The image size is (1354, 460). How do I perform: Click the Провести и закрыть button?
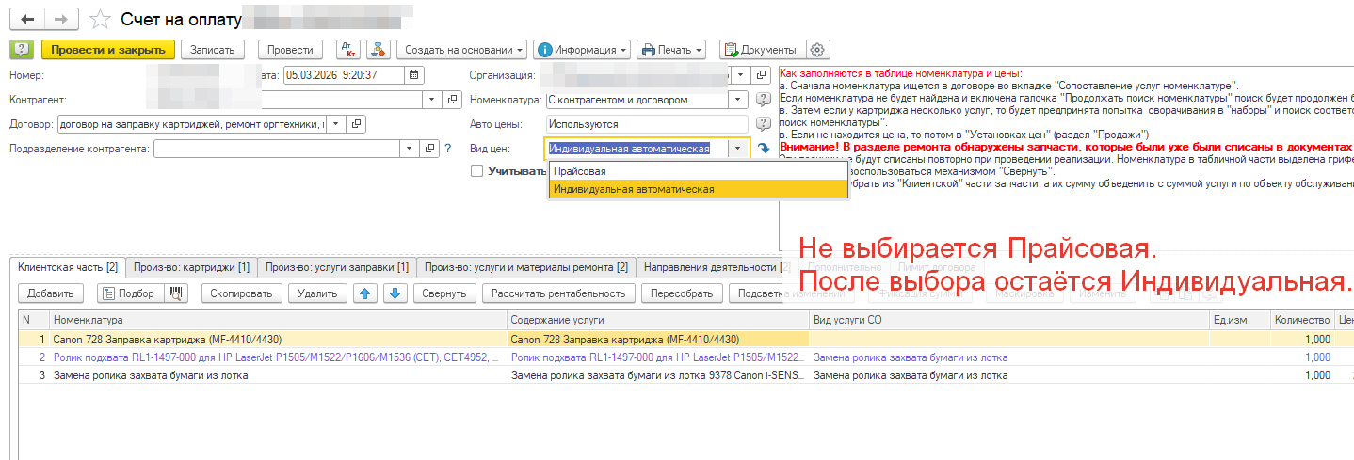tap(108, 50)
